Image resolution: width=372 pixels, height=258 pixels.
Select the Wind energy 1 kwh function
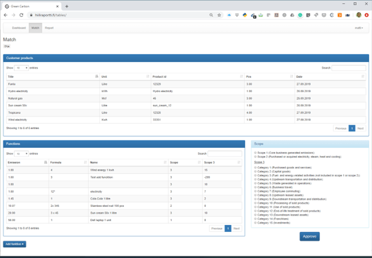tap(124, 170)
